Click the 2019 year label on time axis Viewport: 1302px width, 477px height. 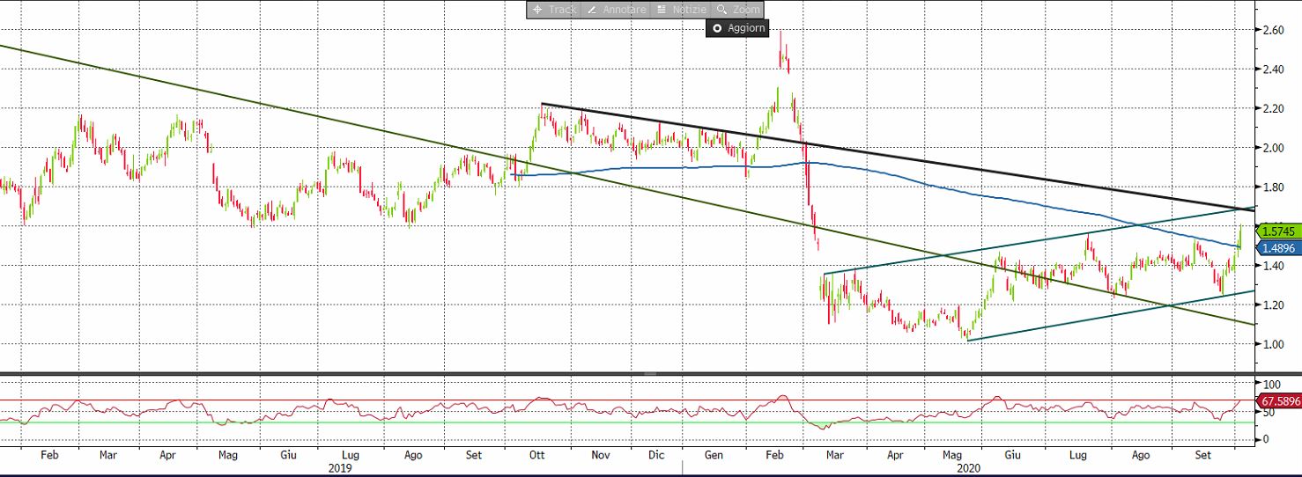click(339, 468)
